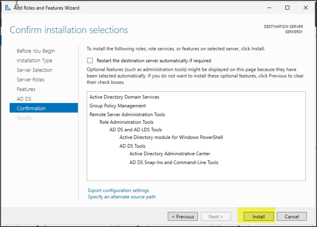
Task: Maximize the wizard window
Action: (x=287, y=8)
